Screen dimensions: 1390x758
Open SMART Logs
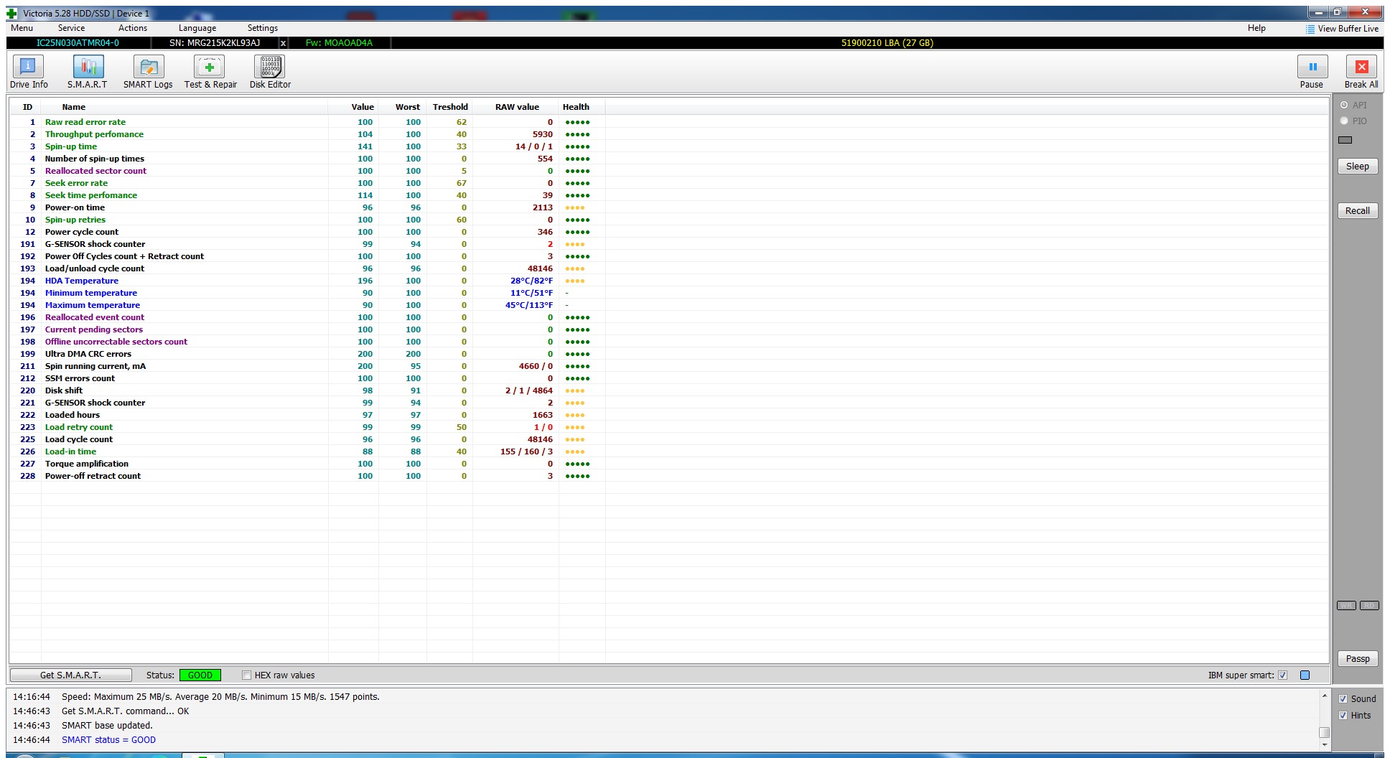pyautogui.click(x=148, y=72)
